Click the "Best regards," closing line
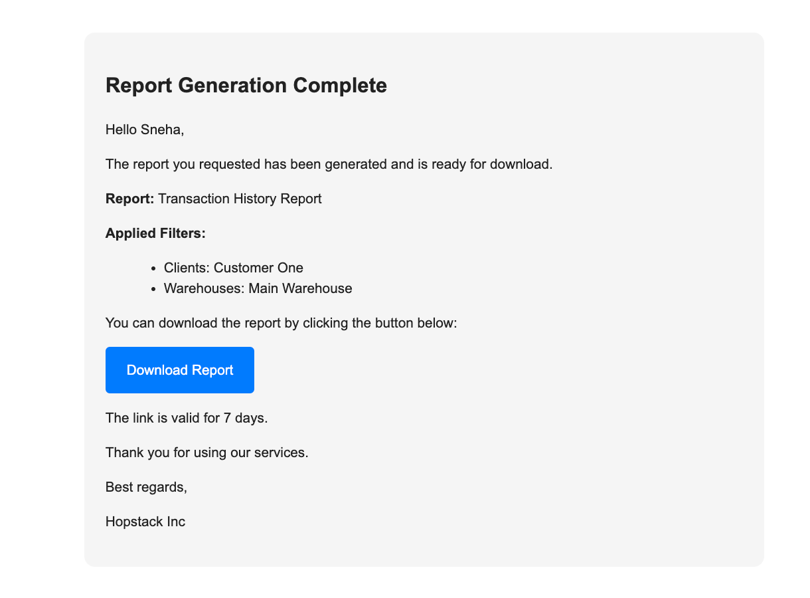Viewport: 810px width, 598px height. 146,487
